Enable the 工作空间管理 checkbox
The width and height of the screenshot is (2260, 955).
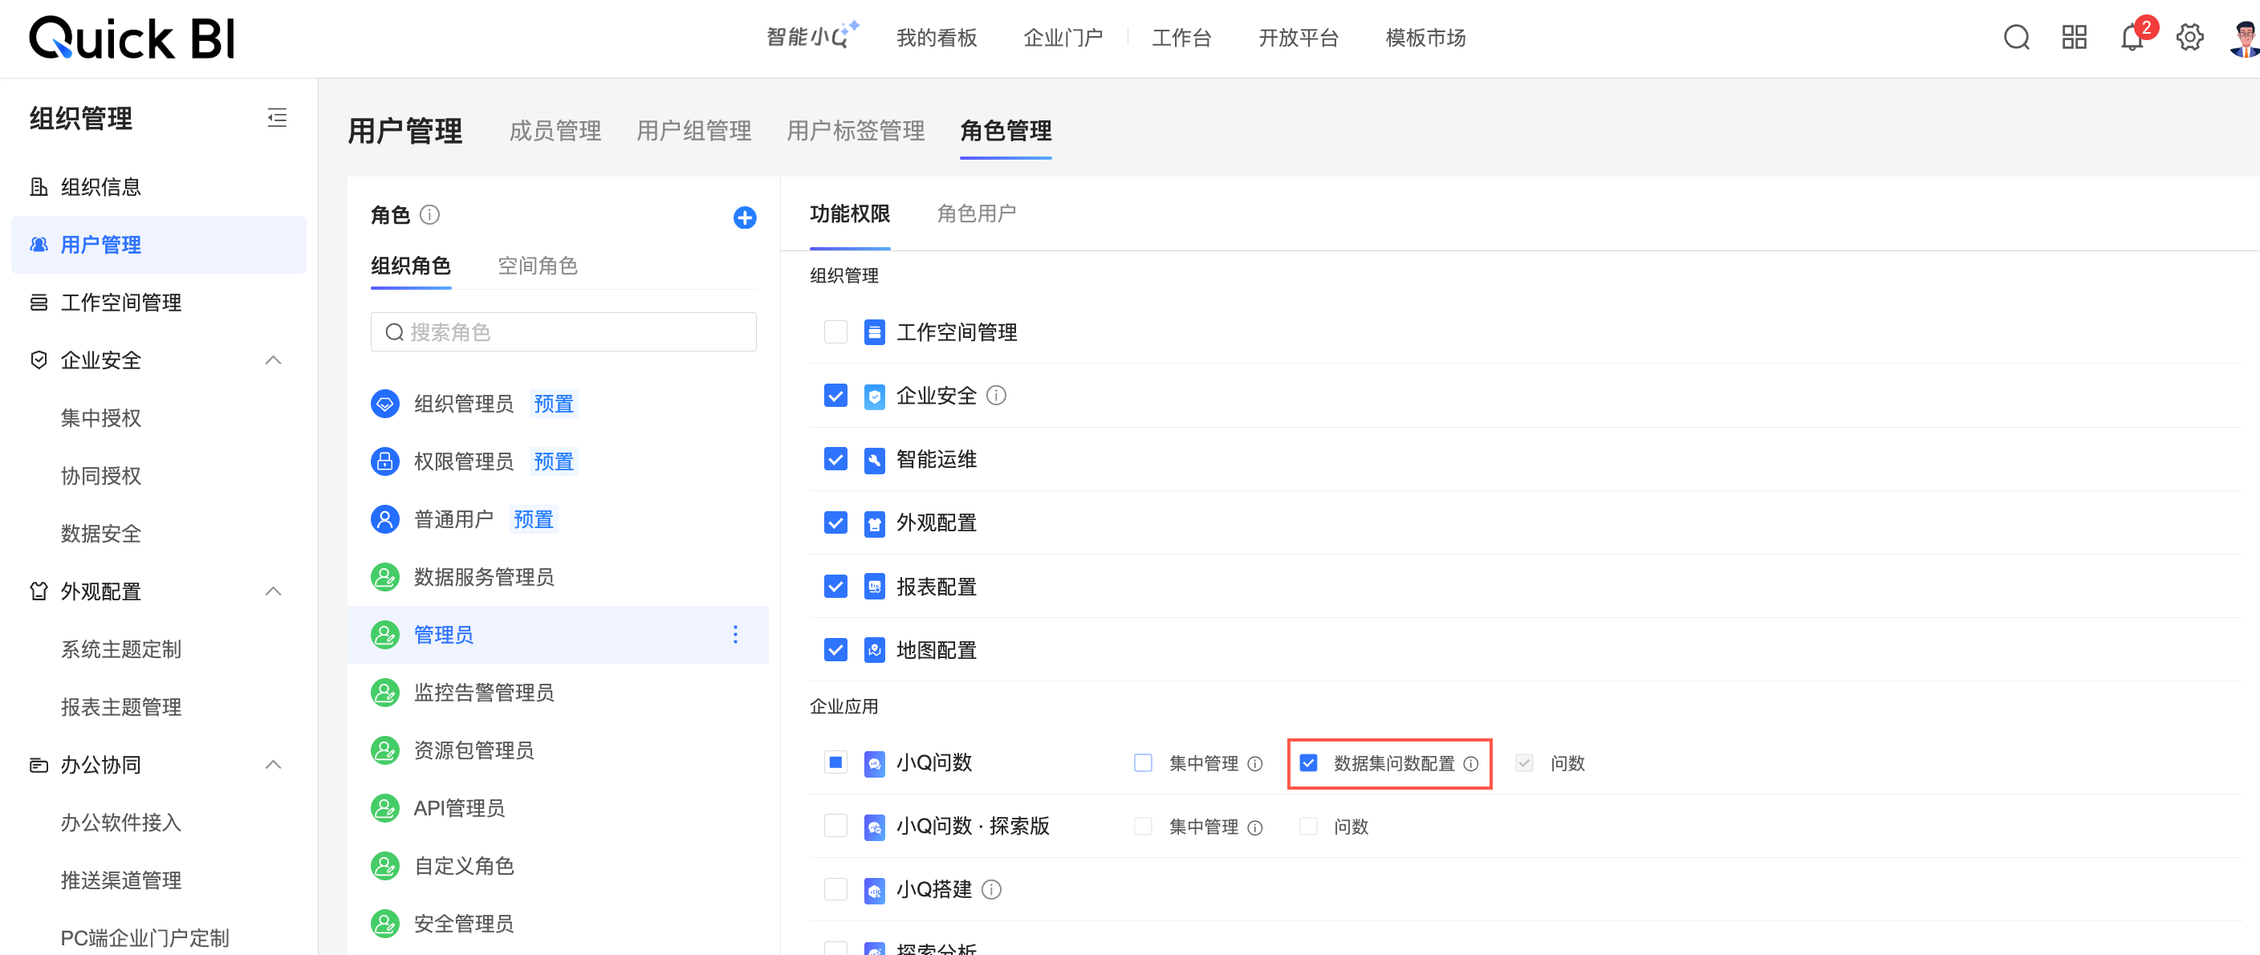(835, 332)
